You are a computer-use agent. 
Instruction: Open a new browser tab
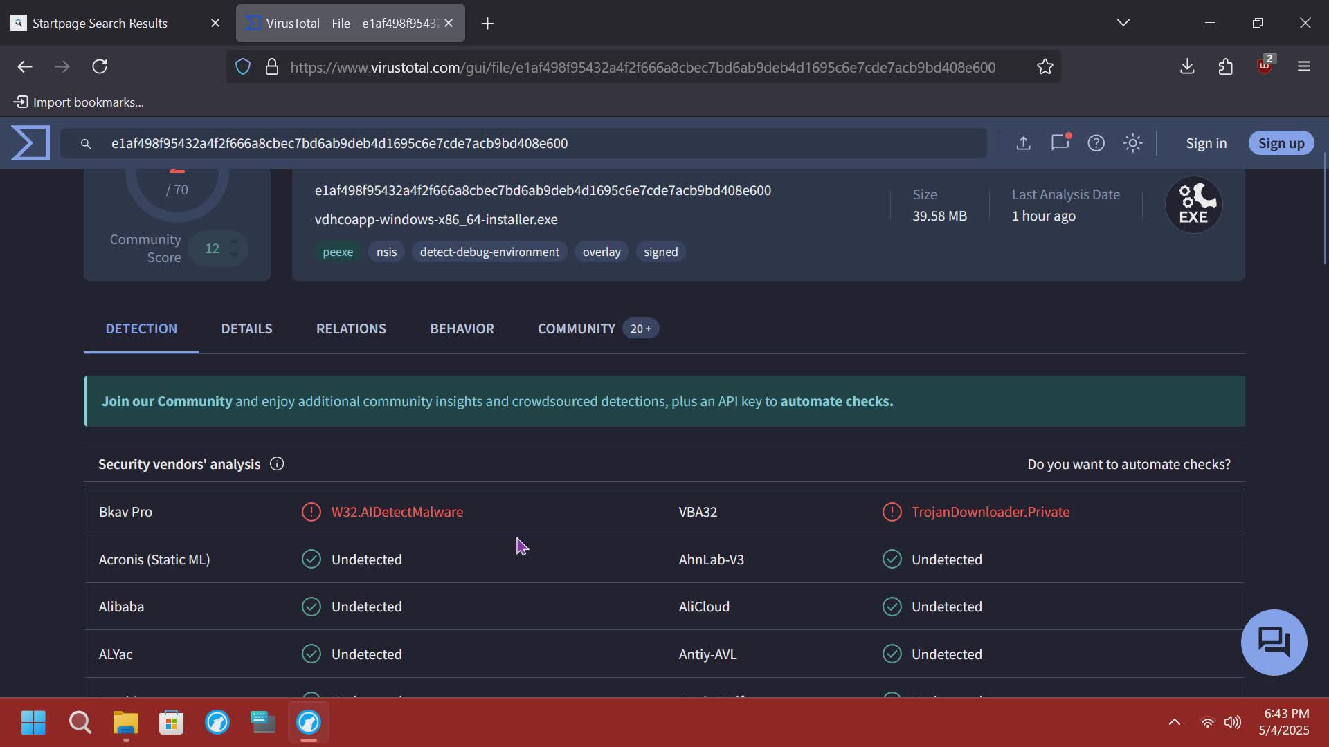tap(487, 24)
